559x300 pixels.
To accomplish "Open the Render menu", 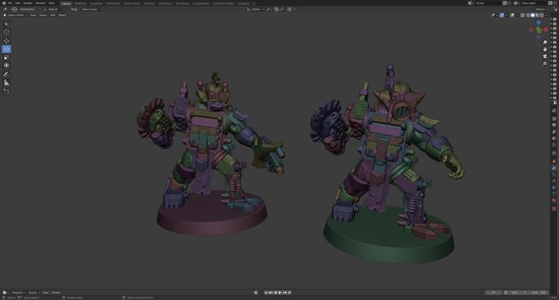I will coord(28,3).
